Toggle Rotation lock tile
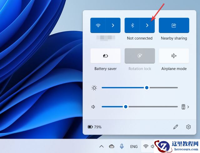This screenshot has width=200, height=153. [140, 56]
